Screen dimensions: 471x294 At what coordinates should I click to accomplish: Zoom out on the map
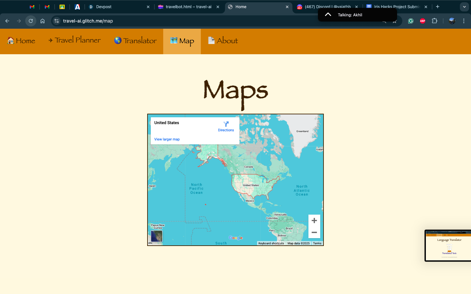click(x=314, y=232)
